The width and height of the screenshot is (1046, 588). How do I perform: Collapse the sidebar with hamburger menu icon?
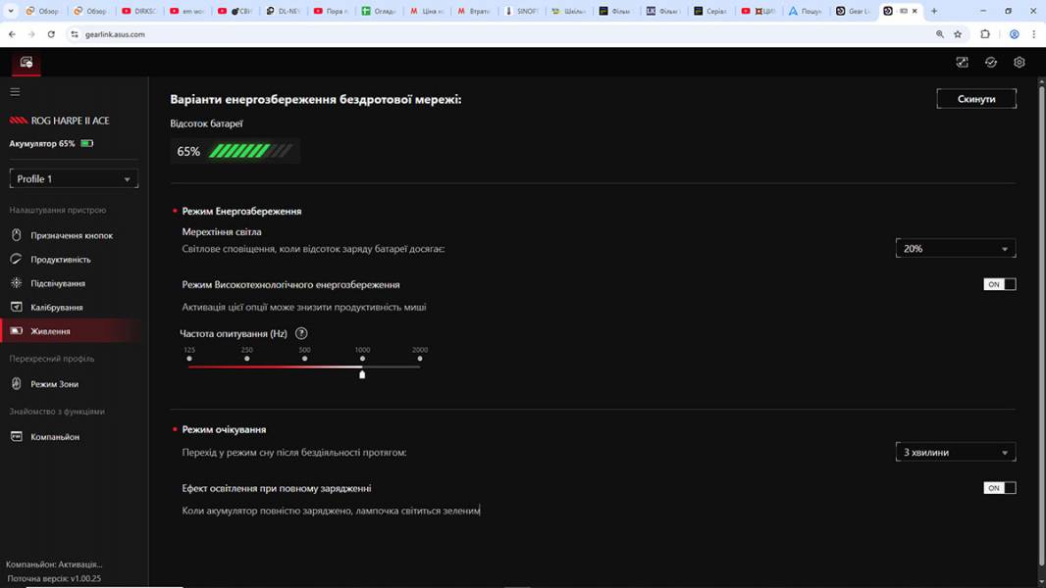point(15,92)
